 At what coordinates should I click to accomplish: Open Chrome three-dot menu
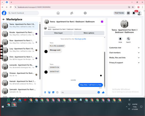pos(142,7)
